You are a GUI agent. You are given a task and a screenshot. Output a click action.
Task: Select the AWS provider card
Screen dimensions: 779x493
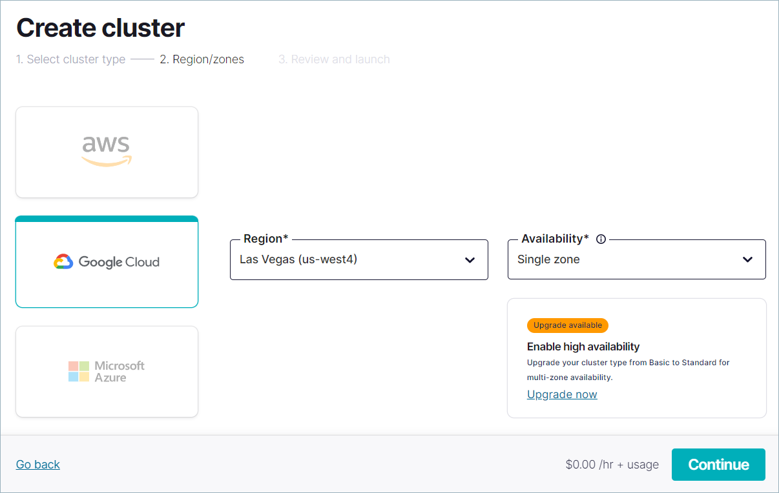tap(107, 152)
